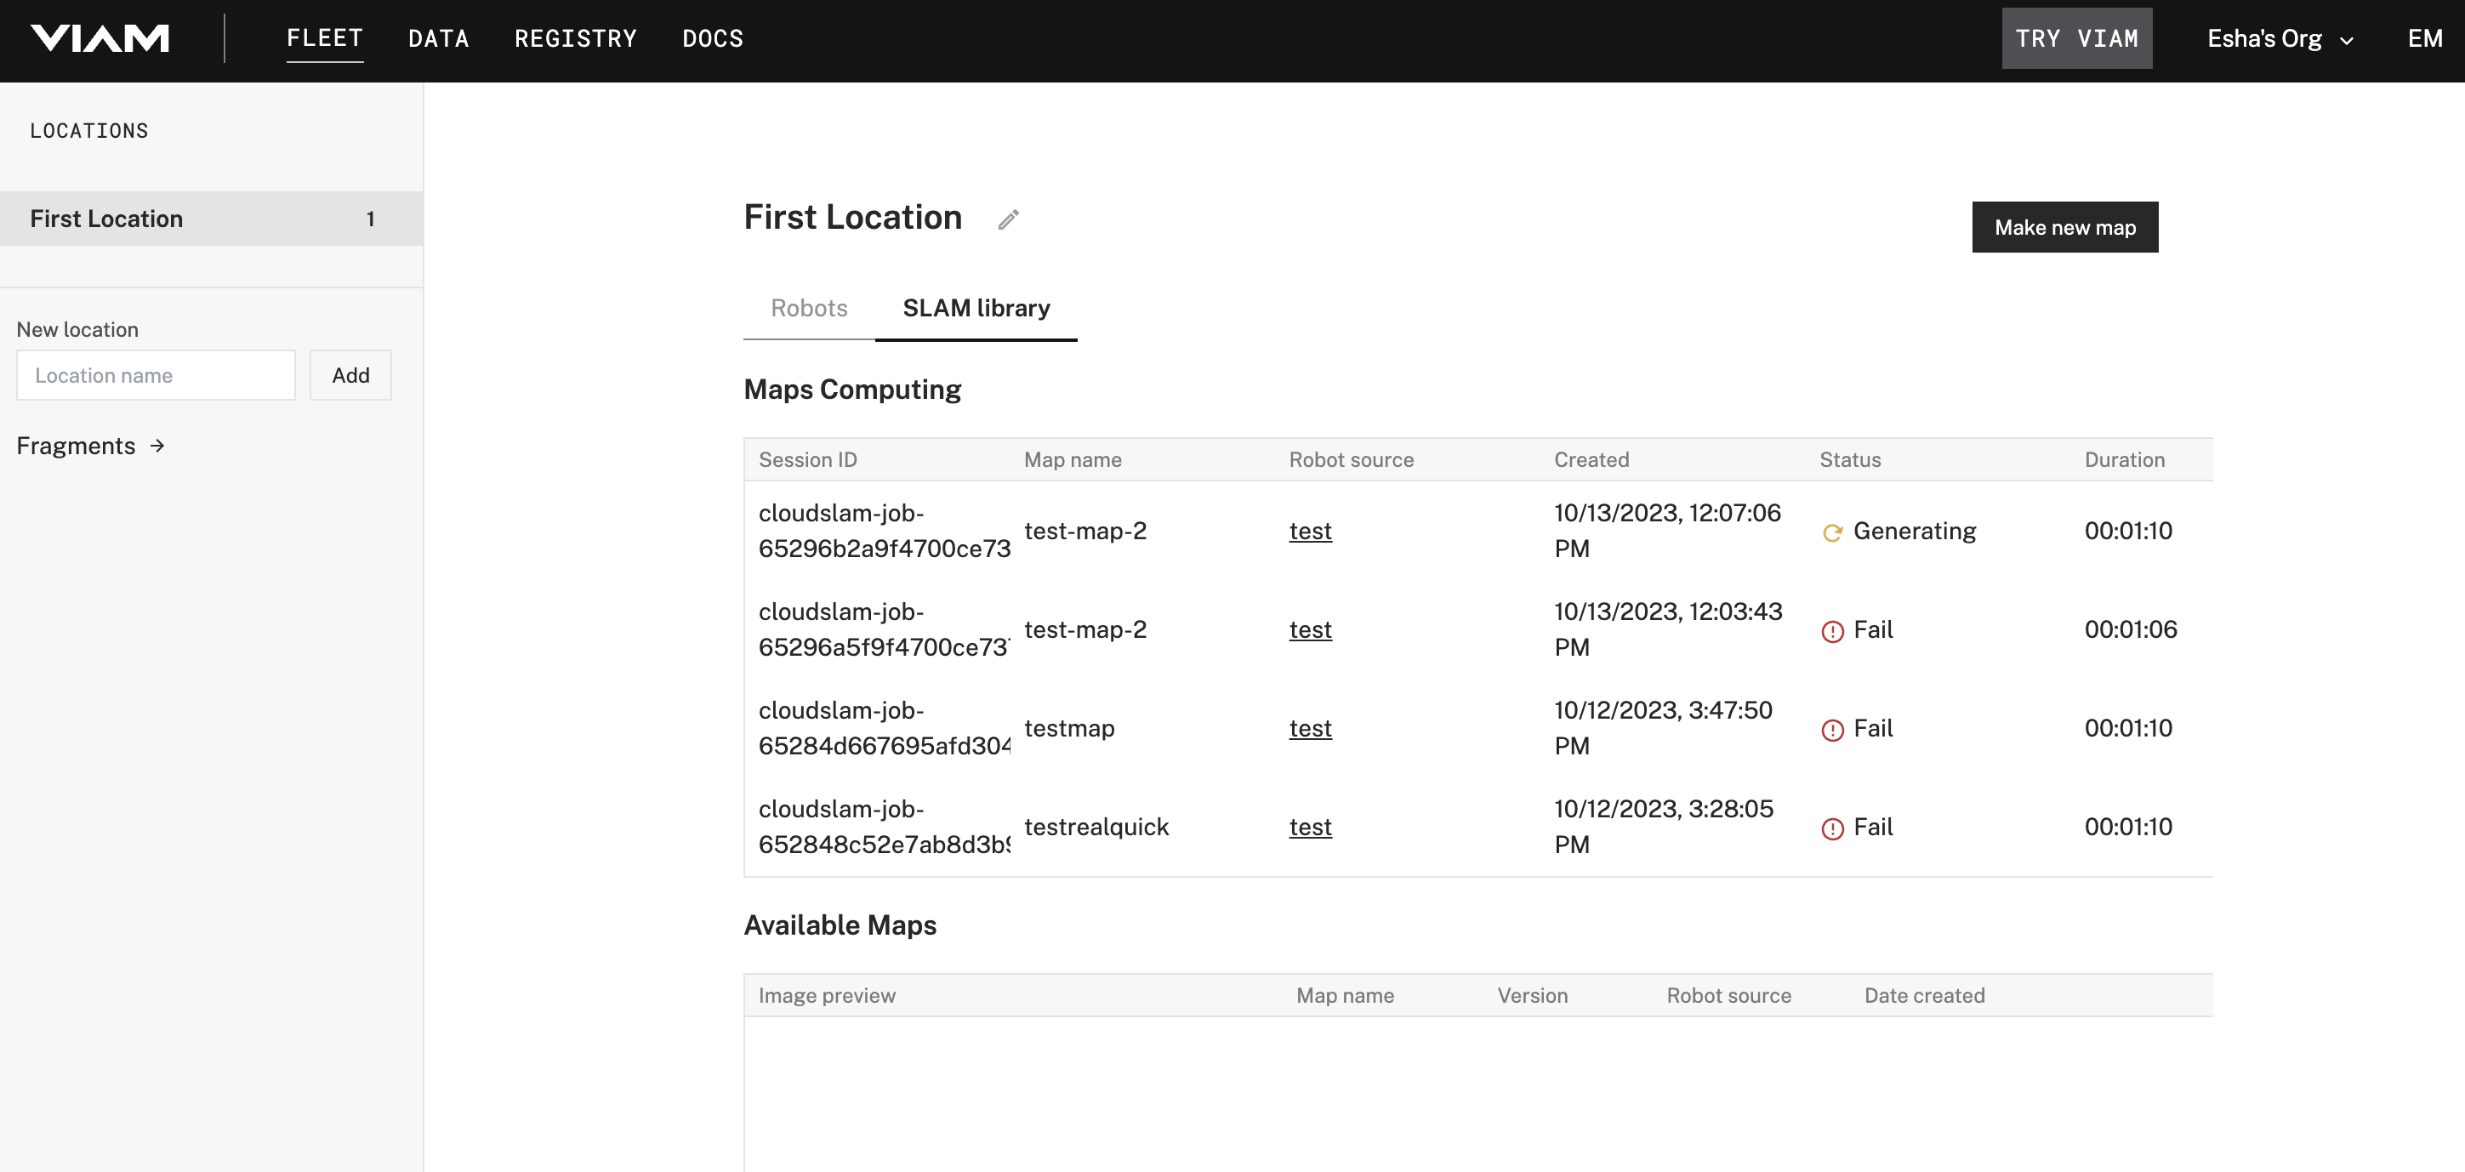This screenshot has width=2465, height=1172.
Task: Click the pencil icon to rename First Location
Action: [x=1007, y=218]
